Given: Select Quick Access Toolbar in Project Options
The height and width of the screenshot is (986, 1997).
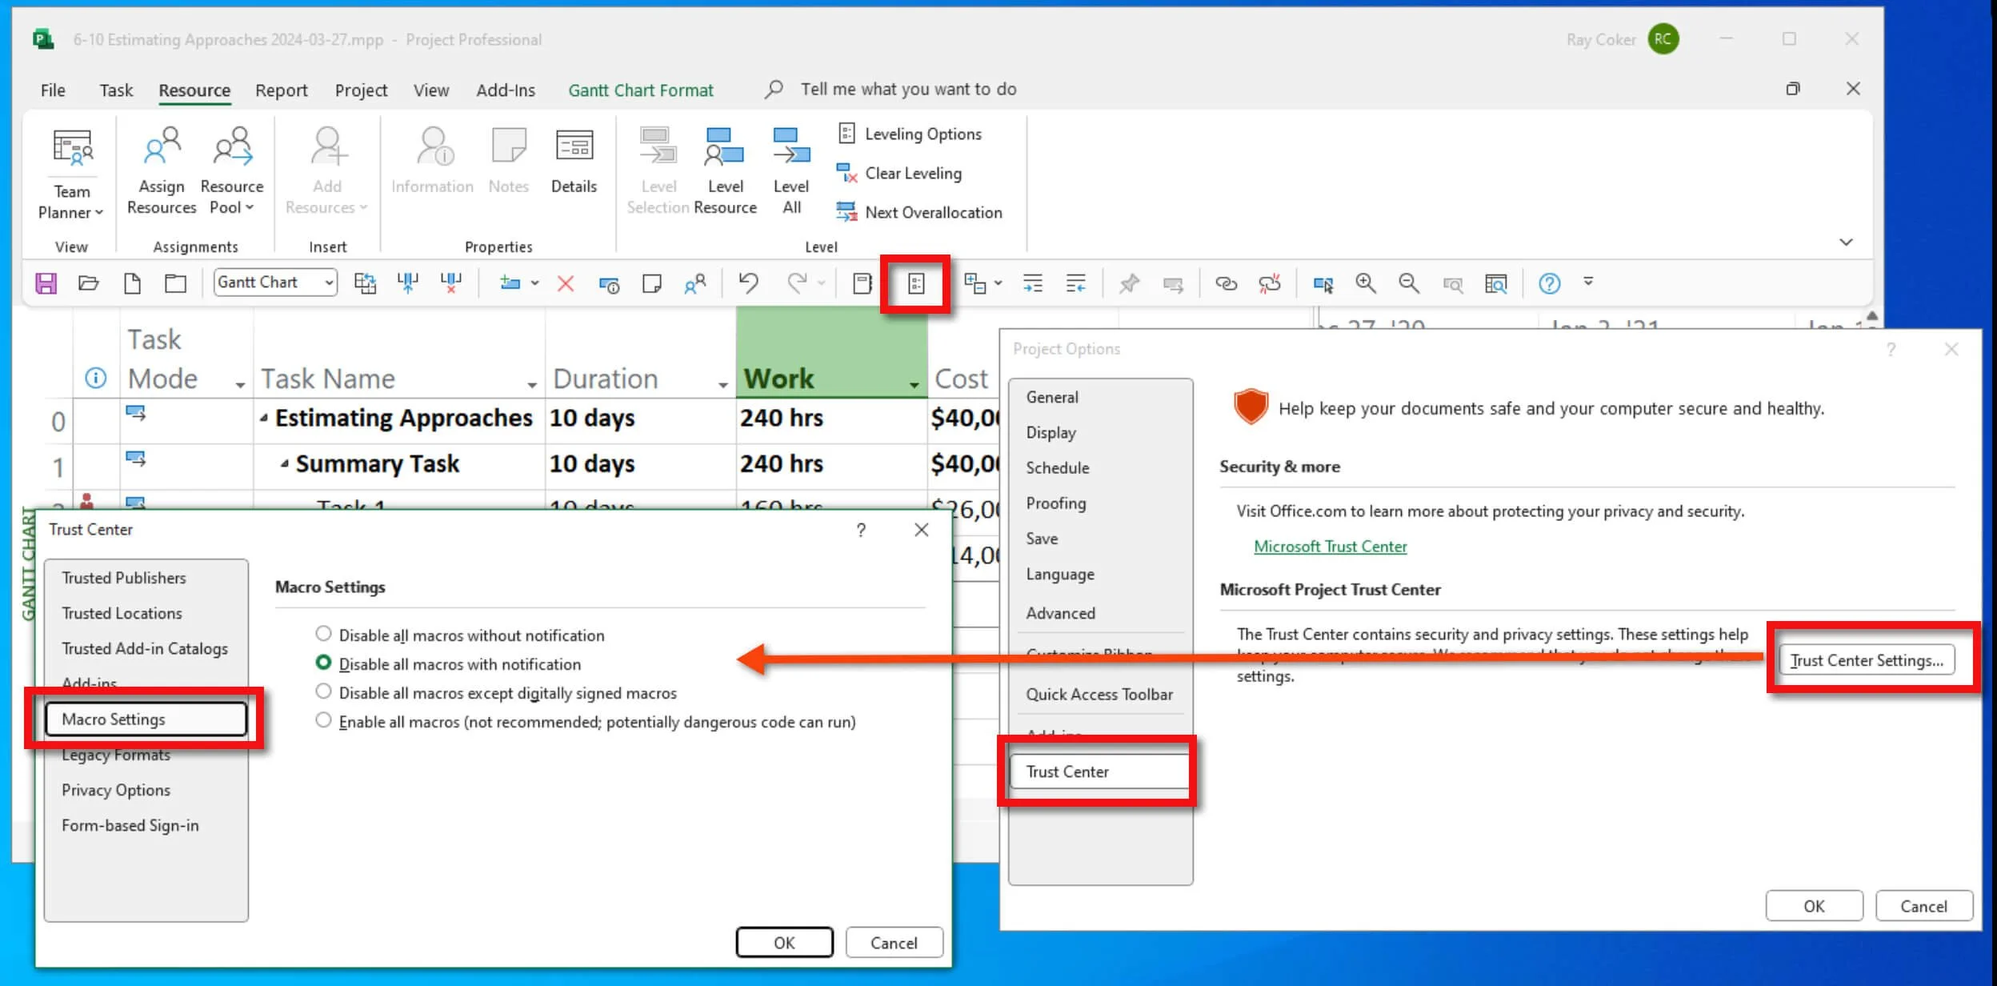Looking at the screenshot, I should pos(1099,694).
